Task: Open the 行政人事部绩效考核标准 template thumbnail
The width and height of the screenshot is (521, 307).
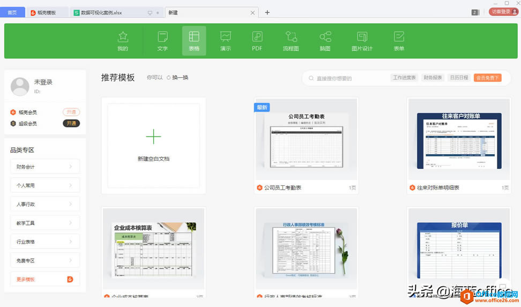Action: (x=306, y=249)
